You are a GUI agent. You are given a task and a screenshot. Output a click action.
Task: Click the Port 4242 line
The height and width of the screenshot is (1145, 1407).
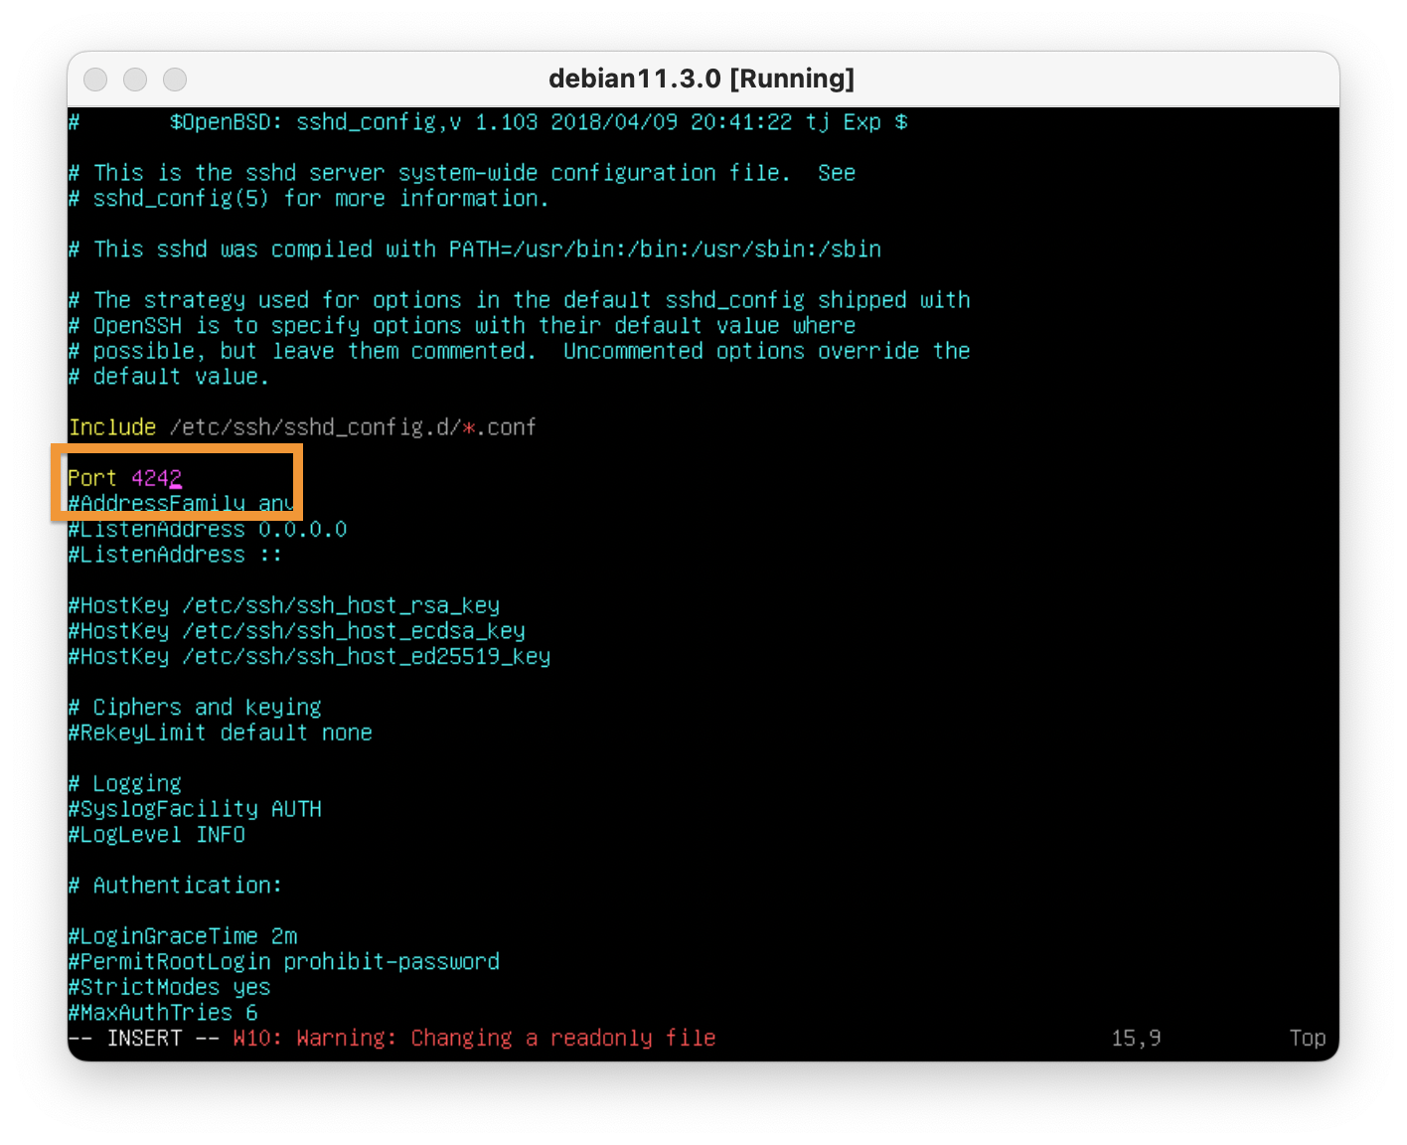(x=124, y=478)
